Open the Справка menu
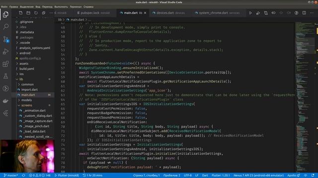This screenshot has width=318, height=178. click(88, 6)
